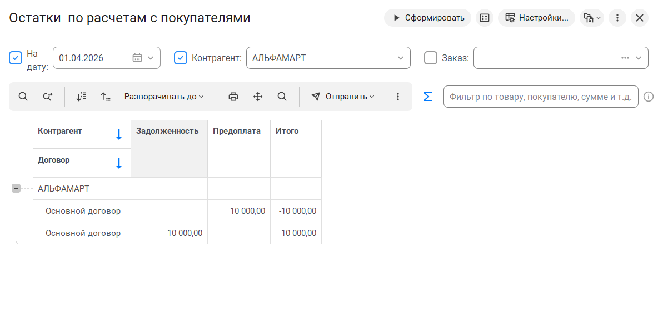Image resolution: width=658 pixels, height=327 pixels.
Task: Open the calendar picker in the date field
Action: point(137,58)
